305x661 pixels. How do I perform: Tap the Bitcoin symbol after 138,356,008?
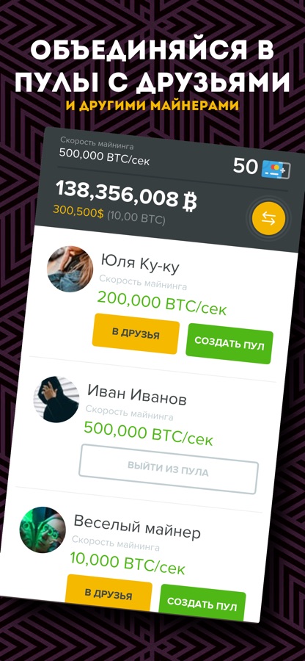coord(189,203)
